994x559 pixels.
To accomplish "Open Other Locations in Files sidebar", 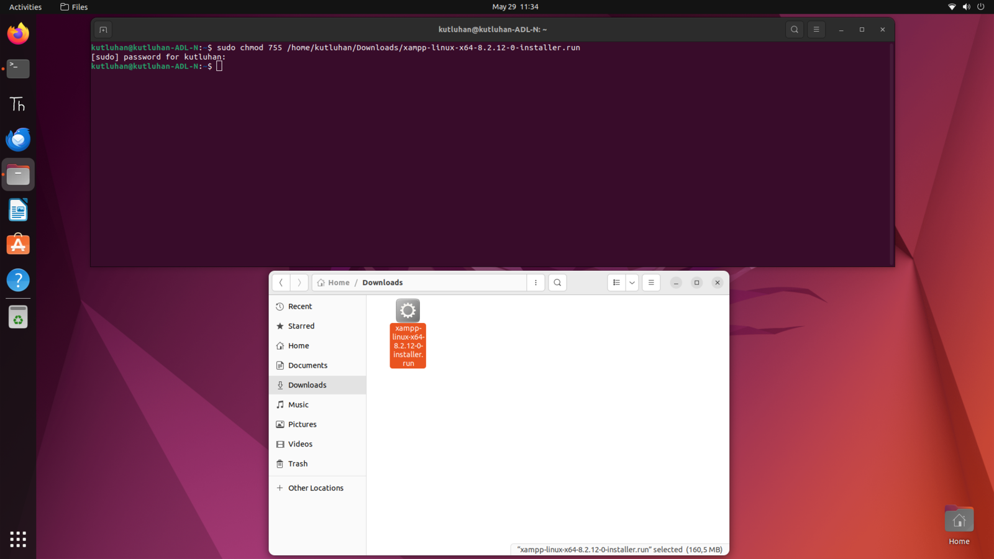I will pos(317,488).
